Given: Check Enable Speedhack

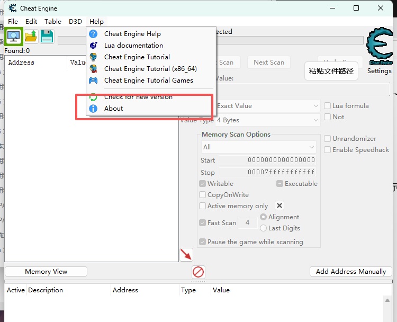Looking at the screenshot, I should pyautogui.click(x=327, y=150).
